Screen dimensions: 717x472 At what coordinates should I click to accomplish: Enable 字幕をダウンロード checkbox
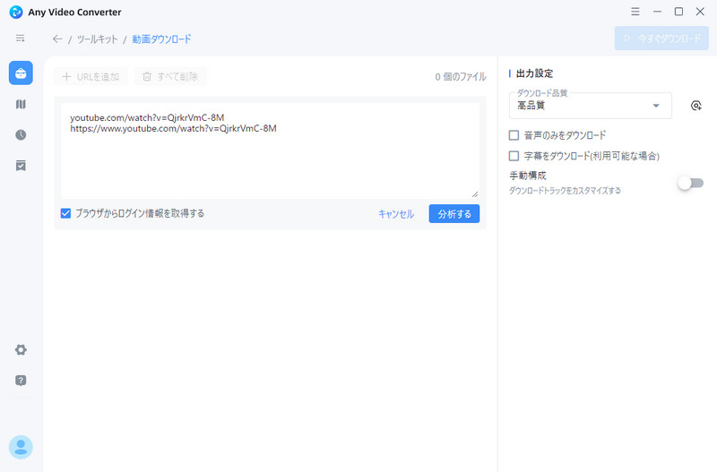tap(514, 156)
